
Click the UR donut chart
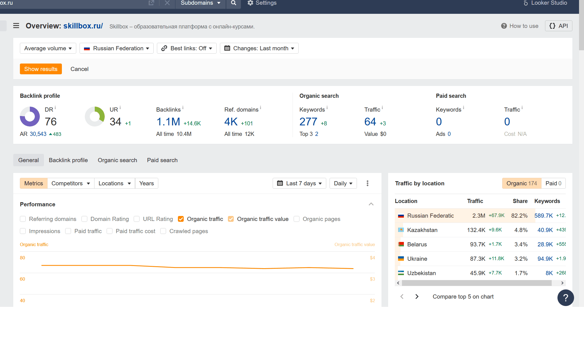coord(95,117)
